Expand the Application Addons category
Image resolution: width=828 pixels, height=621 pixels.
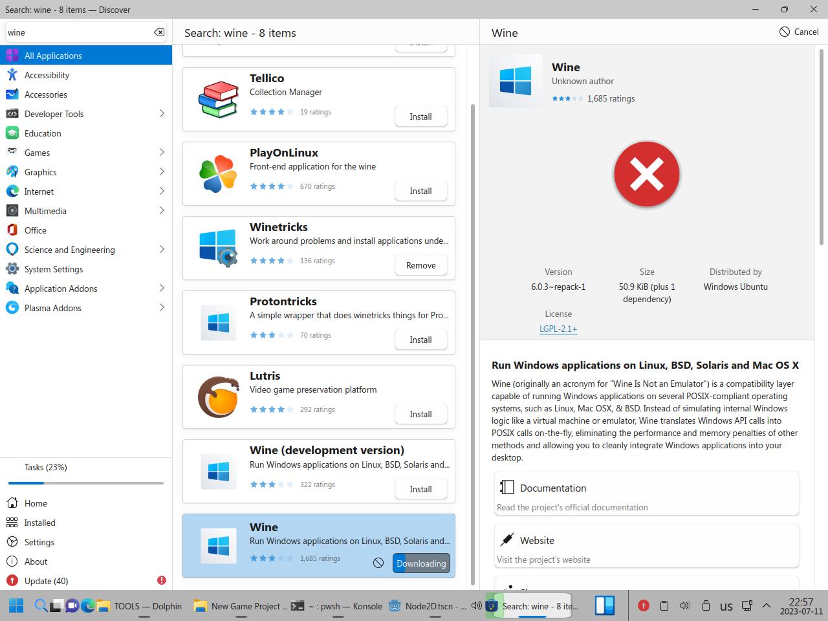(x=162, y=289)
